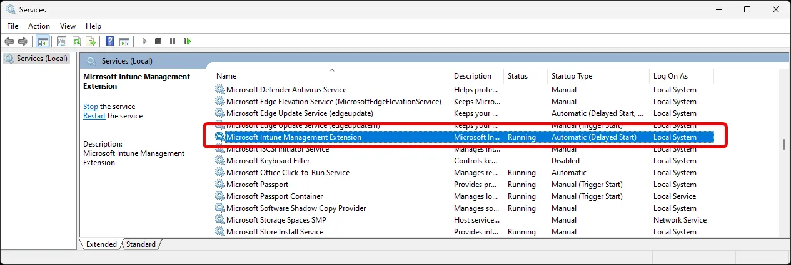Switch to the Standard tab
Image resolution: width=791 pixels, height=265 pixels.
tap(141, 244)
